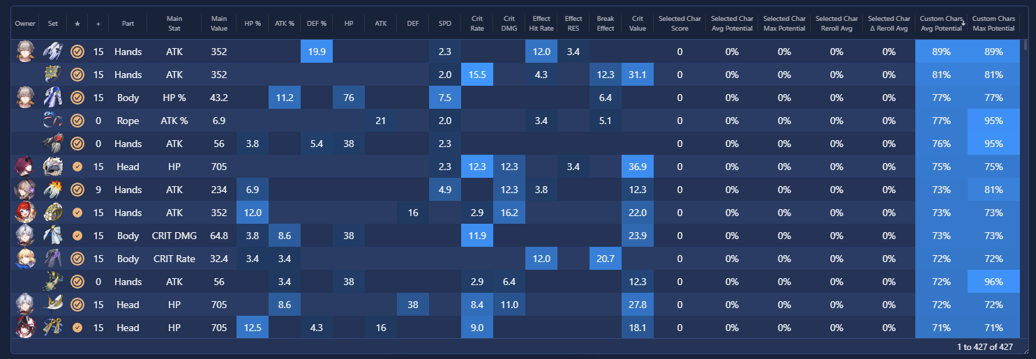Viewport: 1036px width, 359px height.
Task: Sort by the Main Stat column header
Action: (174, 23)
